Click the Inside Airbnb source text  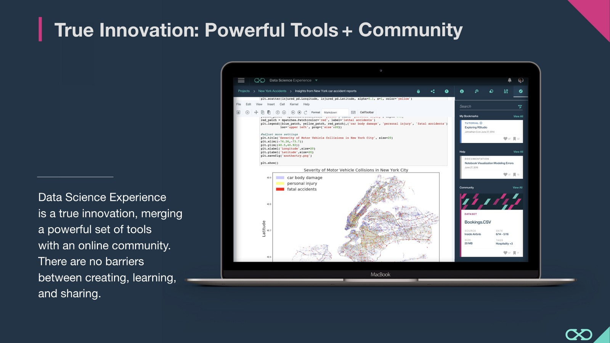click(473, 234)
